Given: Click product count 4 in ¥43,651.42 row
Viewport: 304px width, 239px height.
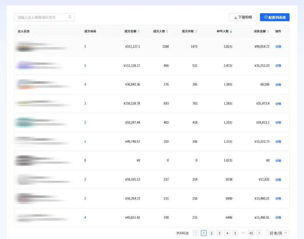Looking at the screenshot, I should 85,217.
